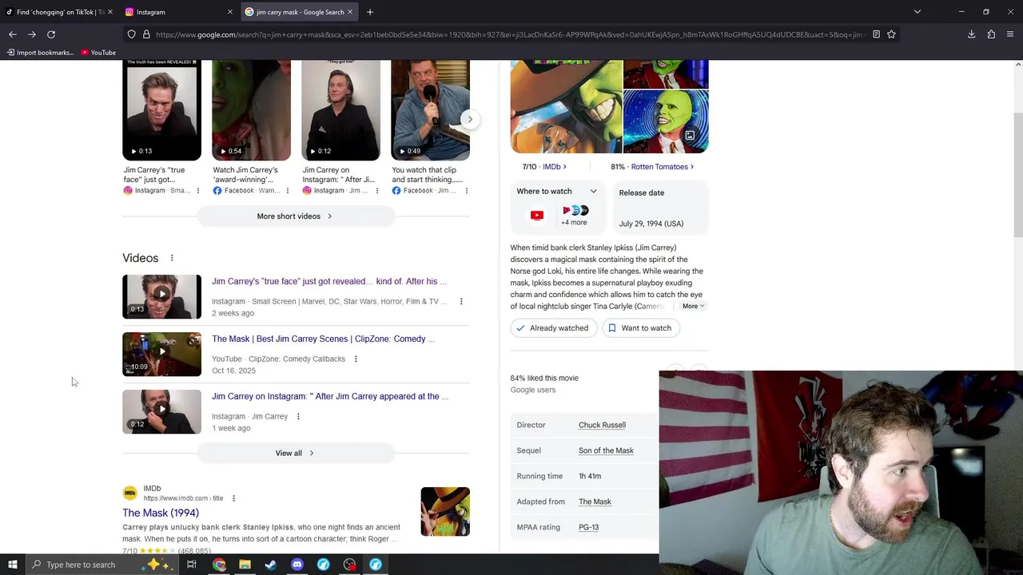Show +4 more watch providers
1023x575 pixels.
(574, 216)
